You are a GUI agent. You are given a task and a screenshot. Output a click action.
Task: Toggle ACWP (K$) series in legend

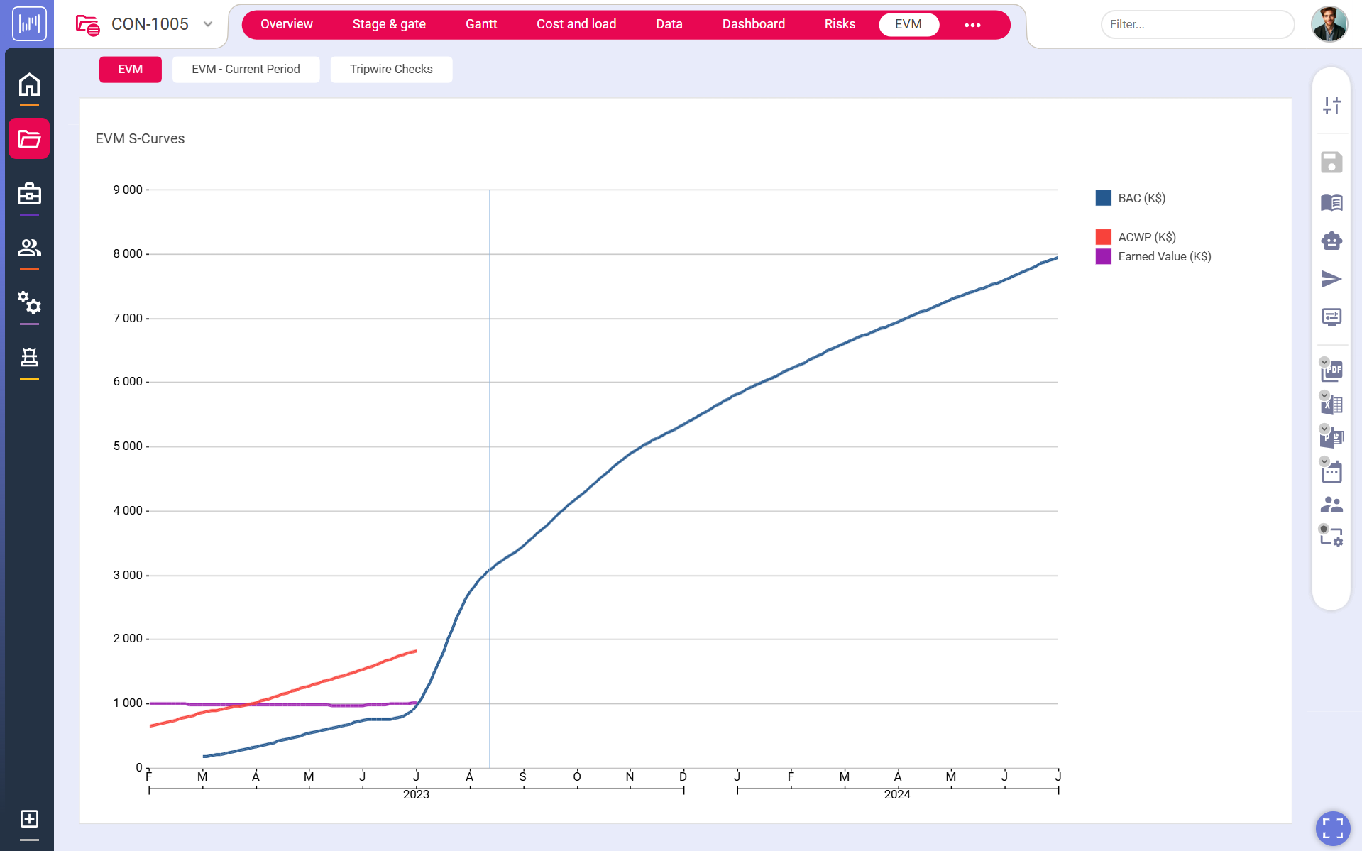1146,237
